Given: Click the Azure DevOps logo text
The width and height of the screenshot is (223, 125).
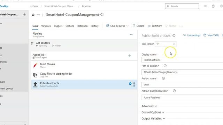Looking at the screenshot, I should coord(4,6).
